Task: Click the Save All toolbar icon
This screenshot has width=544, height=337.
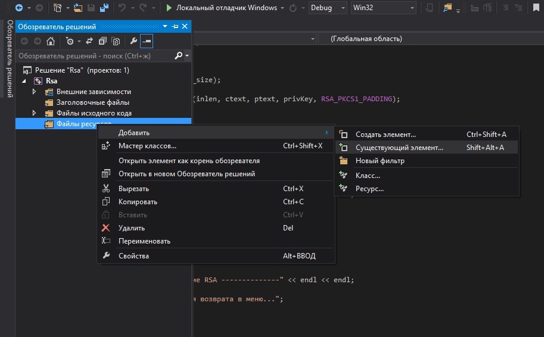Action: tap(104, 8)
